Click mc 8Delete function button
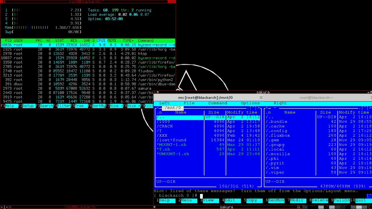Screen dimensions: 372x209 [x=319, y=200]
